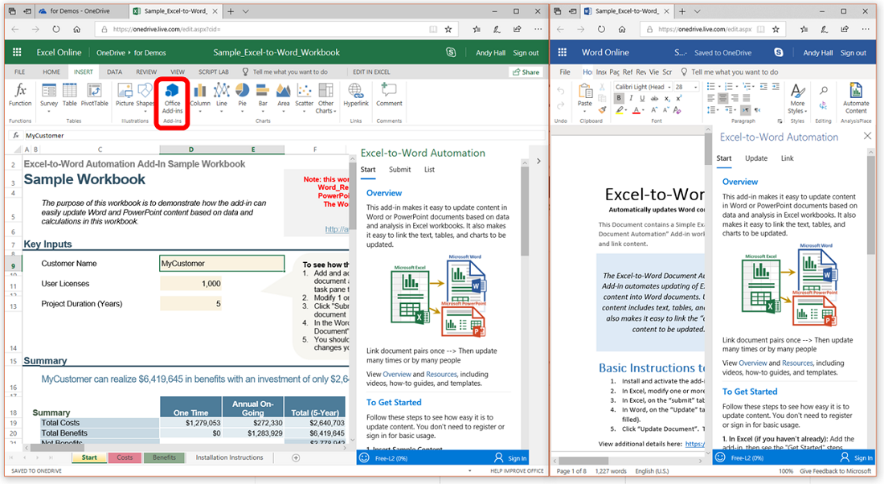Select Customer Name cell with MyCustomer
The width and height of the screenshot is (884, 484).
point(222,264)
